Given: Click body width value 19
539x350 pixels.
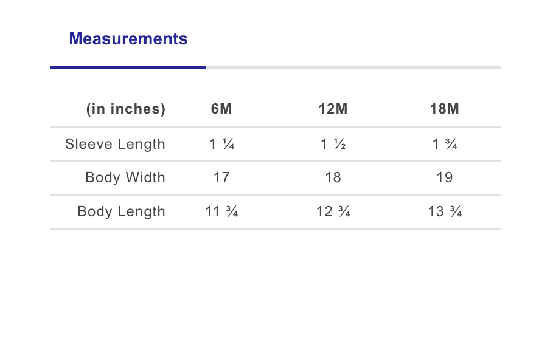Looking at the screenshot, I should tap(444, 178).
